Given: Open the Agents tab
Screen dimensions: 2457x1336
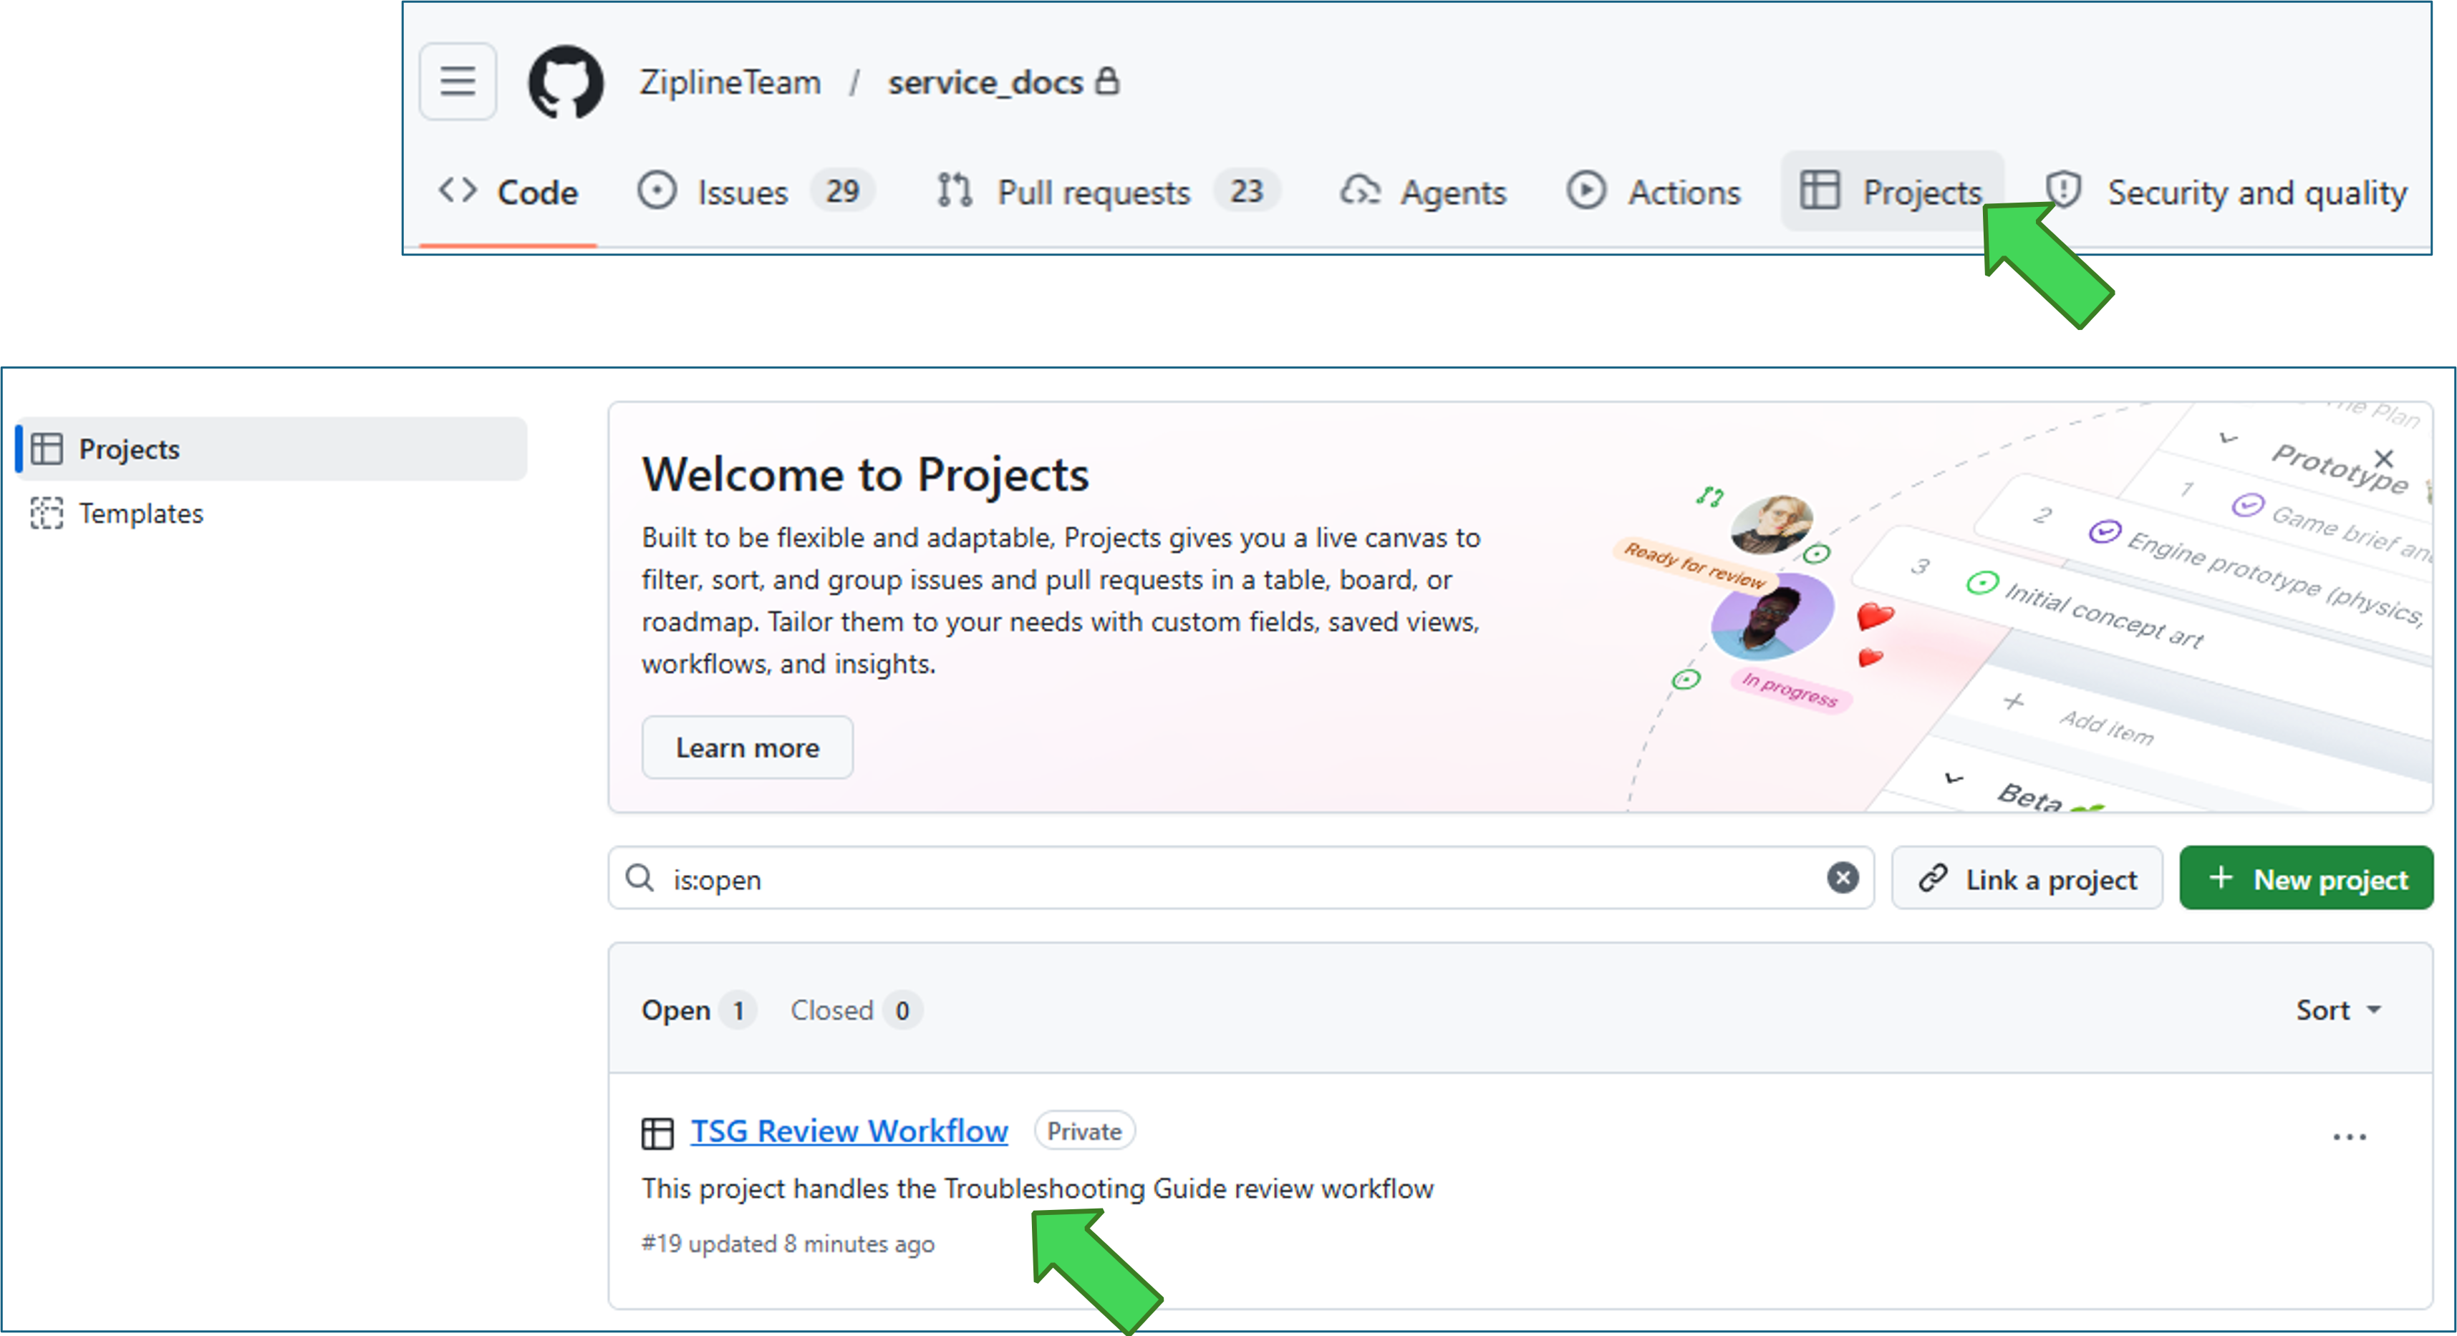Looking at the screenshot, I should pyautogui.click(x=1423, y=192).
